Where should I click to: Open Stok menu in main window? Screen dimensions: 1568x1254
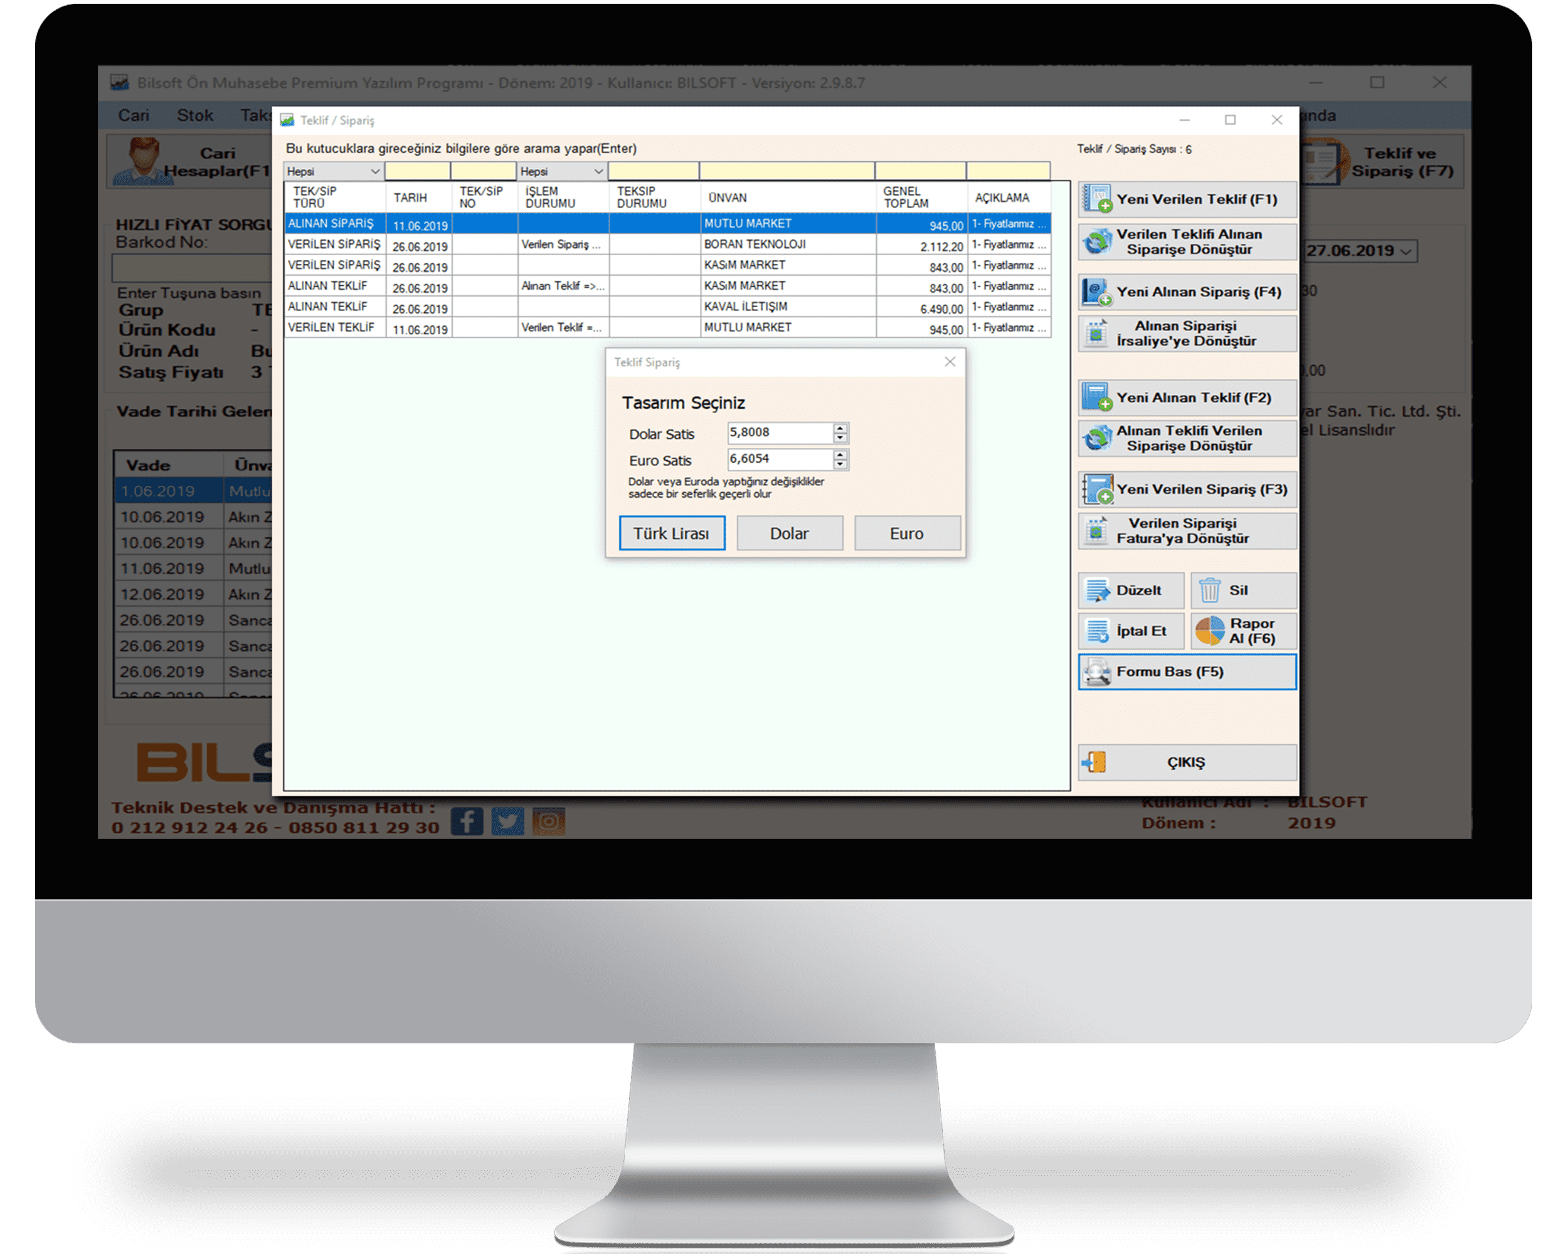pos(195,115)
